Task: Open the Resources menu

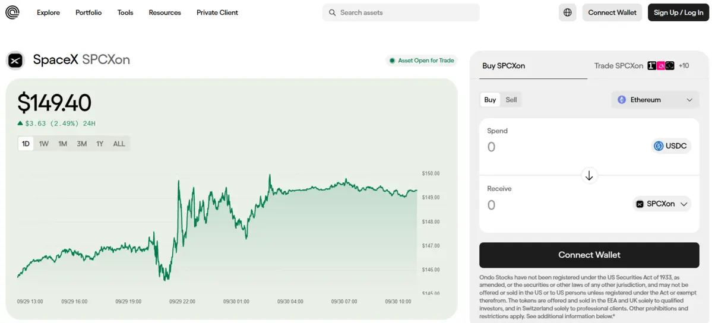Action: 165,12
